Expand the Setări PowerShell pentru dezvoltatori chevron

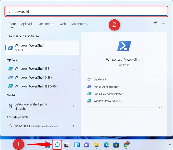[74, 106]
